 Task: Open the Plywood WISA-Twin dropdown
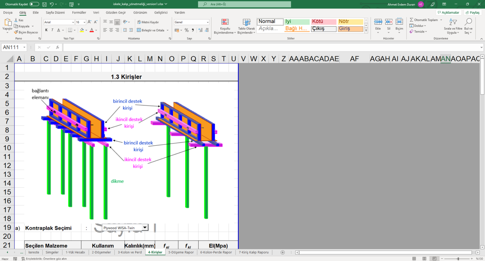(145, 228)
